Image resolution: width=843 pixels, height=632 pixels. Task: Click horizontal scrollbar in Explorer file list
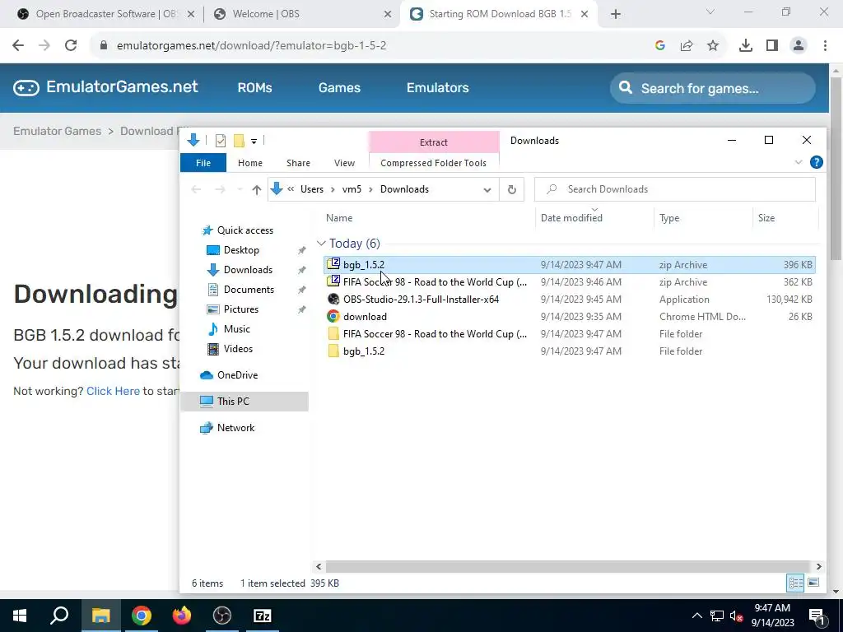[x=567, y=566]
